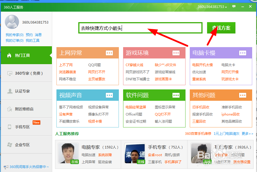
Task: Click the 更多>> link
Action: point(247,134)
